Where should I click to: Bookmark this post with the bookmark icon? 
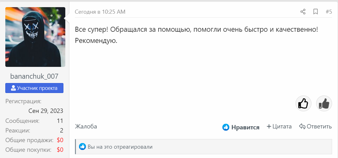(316, 12)
